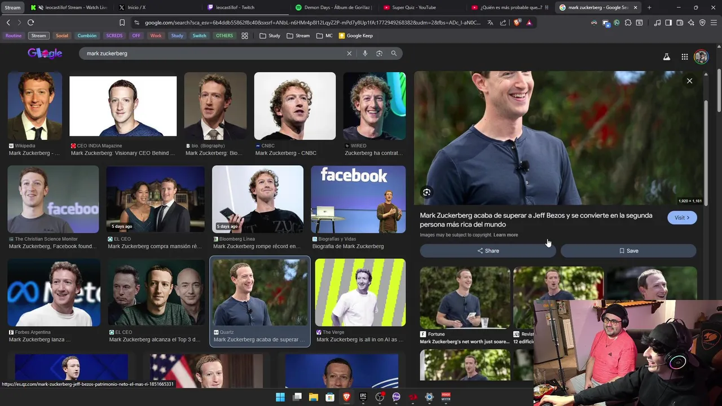Expand the Routine bookmark group
Viewport: 722px width, 406px height.
(14, 36)
